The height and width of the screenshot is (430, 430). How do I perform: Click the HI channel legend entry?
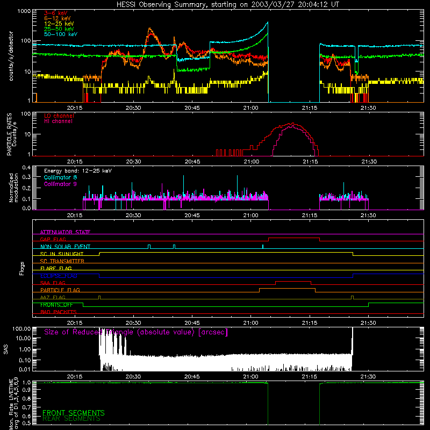pyautogui.click(x=58, y=121)
